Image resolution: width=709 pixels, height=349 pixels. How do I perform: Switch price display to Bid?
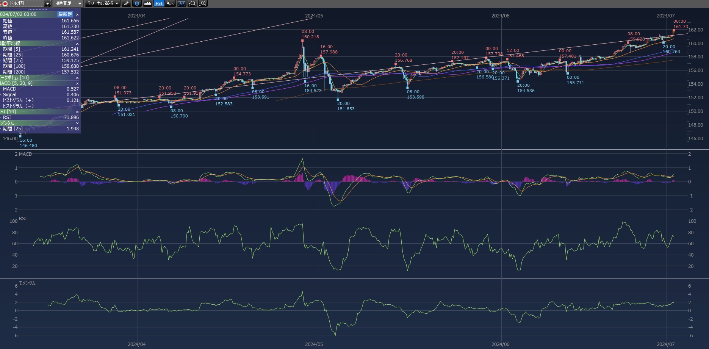[x=159, y=3]
